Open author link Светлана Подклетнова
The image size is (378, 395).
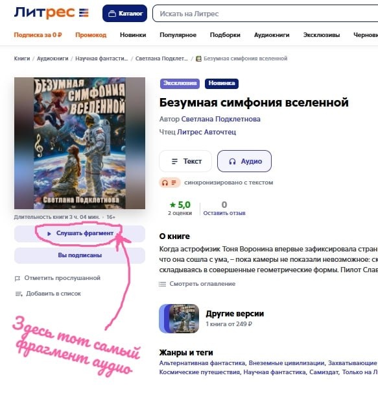220,119
